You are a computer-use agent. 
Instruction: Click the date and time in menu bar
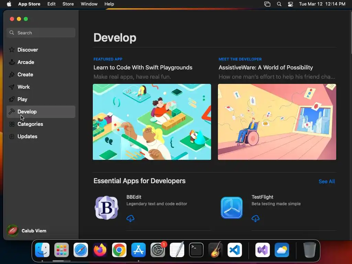pos(322,4)
